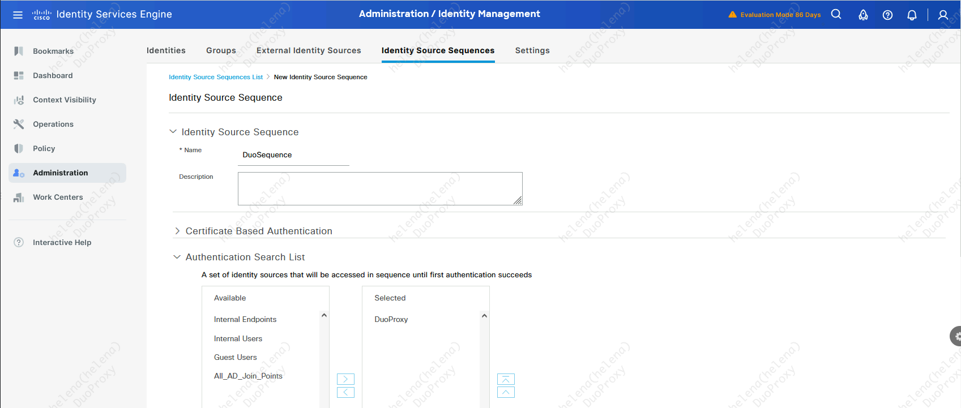Click the search magnifier icon in header

[836, 15]
